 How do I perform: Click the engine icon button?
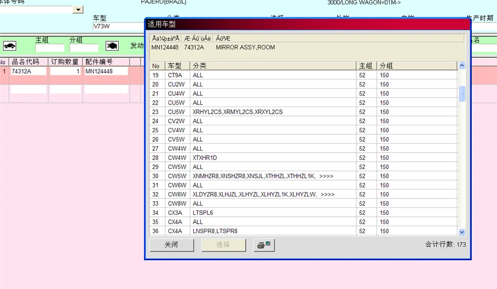[112, 46]
